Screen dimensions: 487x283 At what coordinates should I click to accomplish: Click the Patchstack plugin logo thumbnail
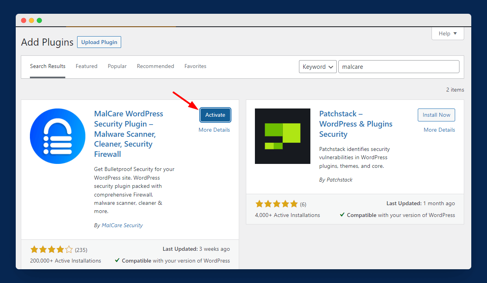pos(282,136)
